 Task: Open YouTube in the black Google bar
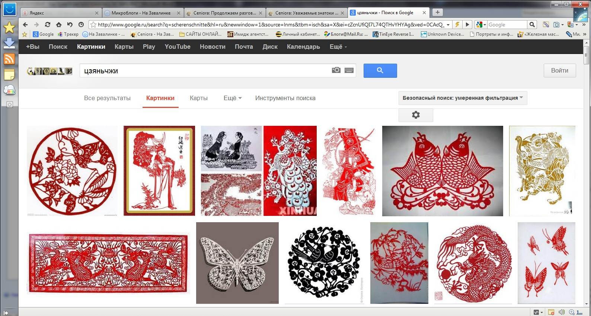(x=178, y=47)
